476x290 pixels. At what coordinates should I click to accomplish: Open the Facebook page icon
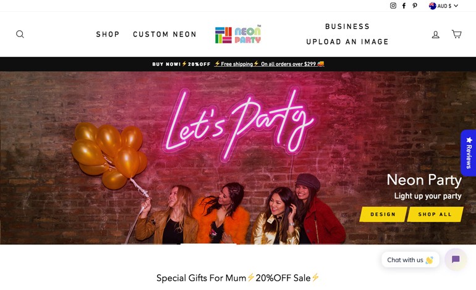click(404, 6)
